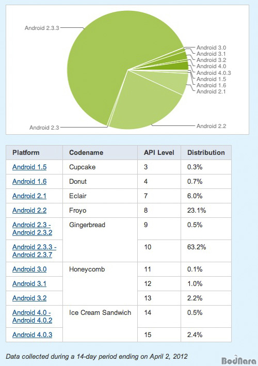The width and height of the screenshot is (258, 366).
Task: Click the 0.3% distribution value
Action: [195, 167]
